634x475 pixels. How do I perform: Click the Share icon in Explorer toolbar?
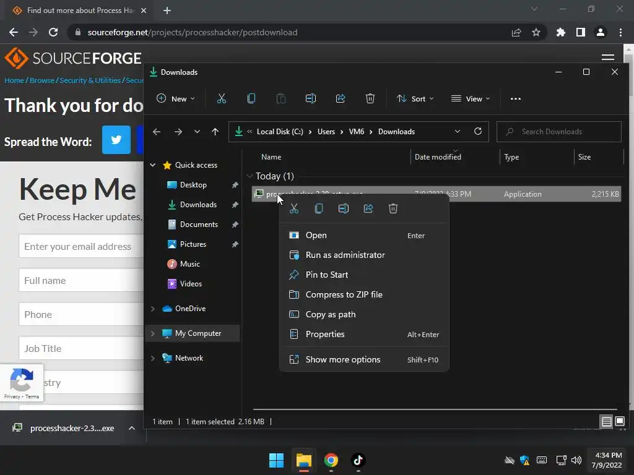341,98
